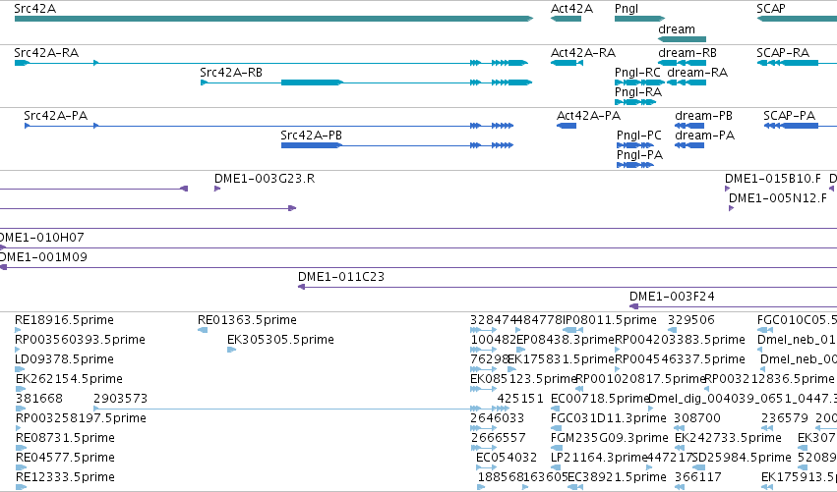Viewport: 837px width, 492px height.
Task: Select the SCAP gene glyph
Action: tap(797, 19)
